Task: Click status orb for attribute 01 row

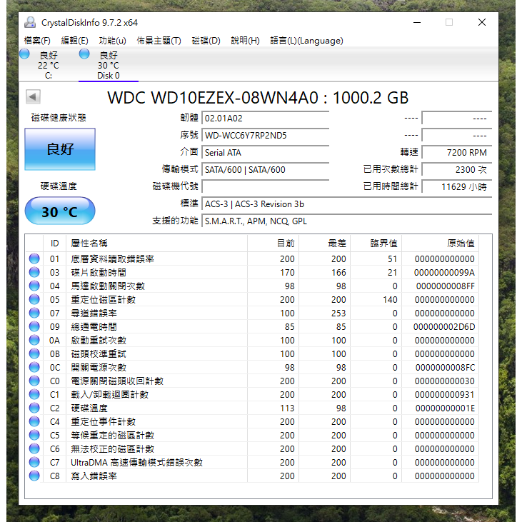Action: 34,259
